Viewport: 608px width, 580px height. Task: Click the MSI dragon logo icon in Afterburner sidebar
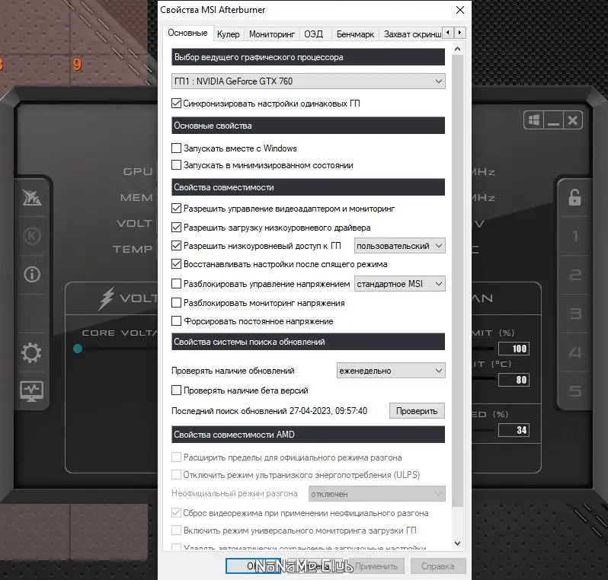[32, 198]
